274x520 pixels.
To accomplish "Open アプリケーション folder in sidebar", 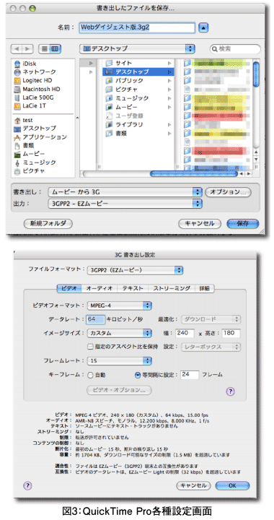I will pos(40,137).
